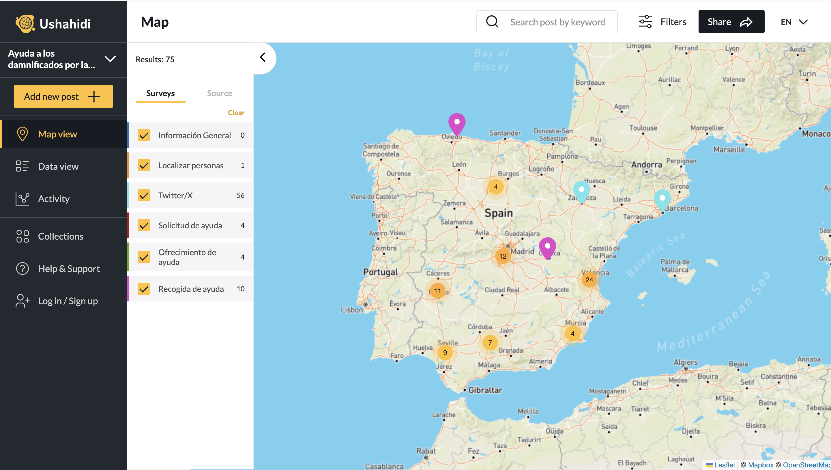Open the Leaflet attribution link
831x470 pixels.
pos(725,465)
